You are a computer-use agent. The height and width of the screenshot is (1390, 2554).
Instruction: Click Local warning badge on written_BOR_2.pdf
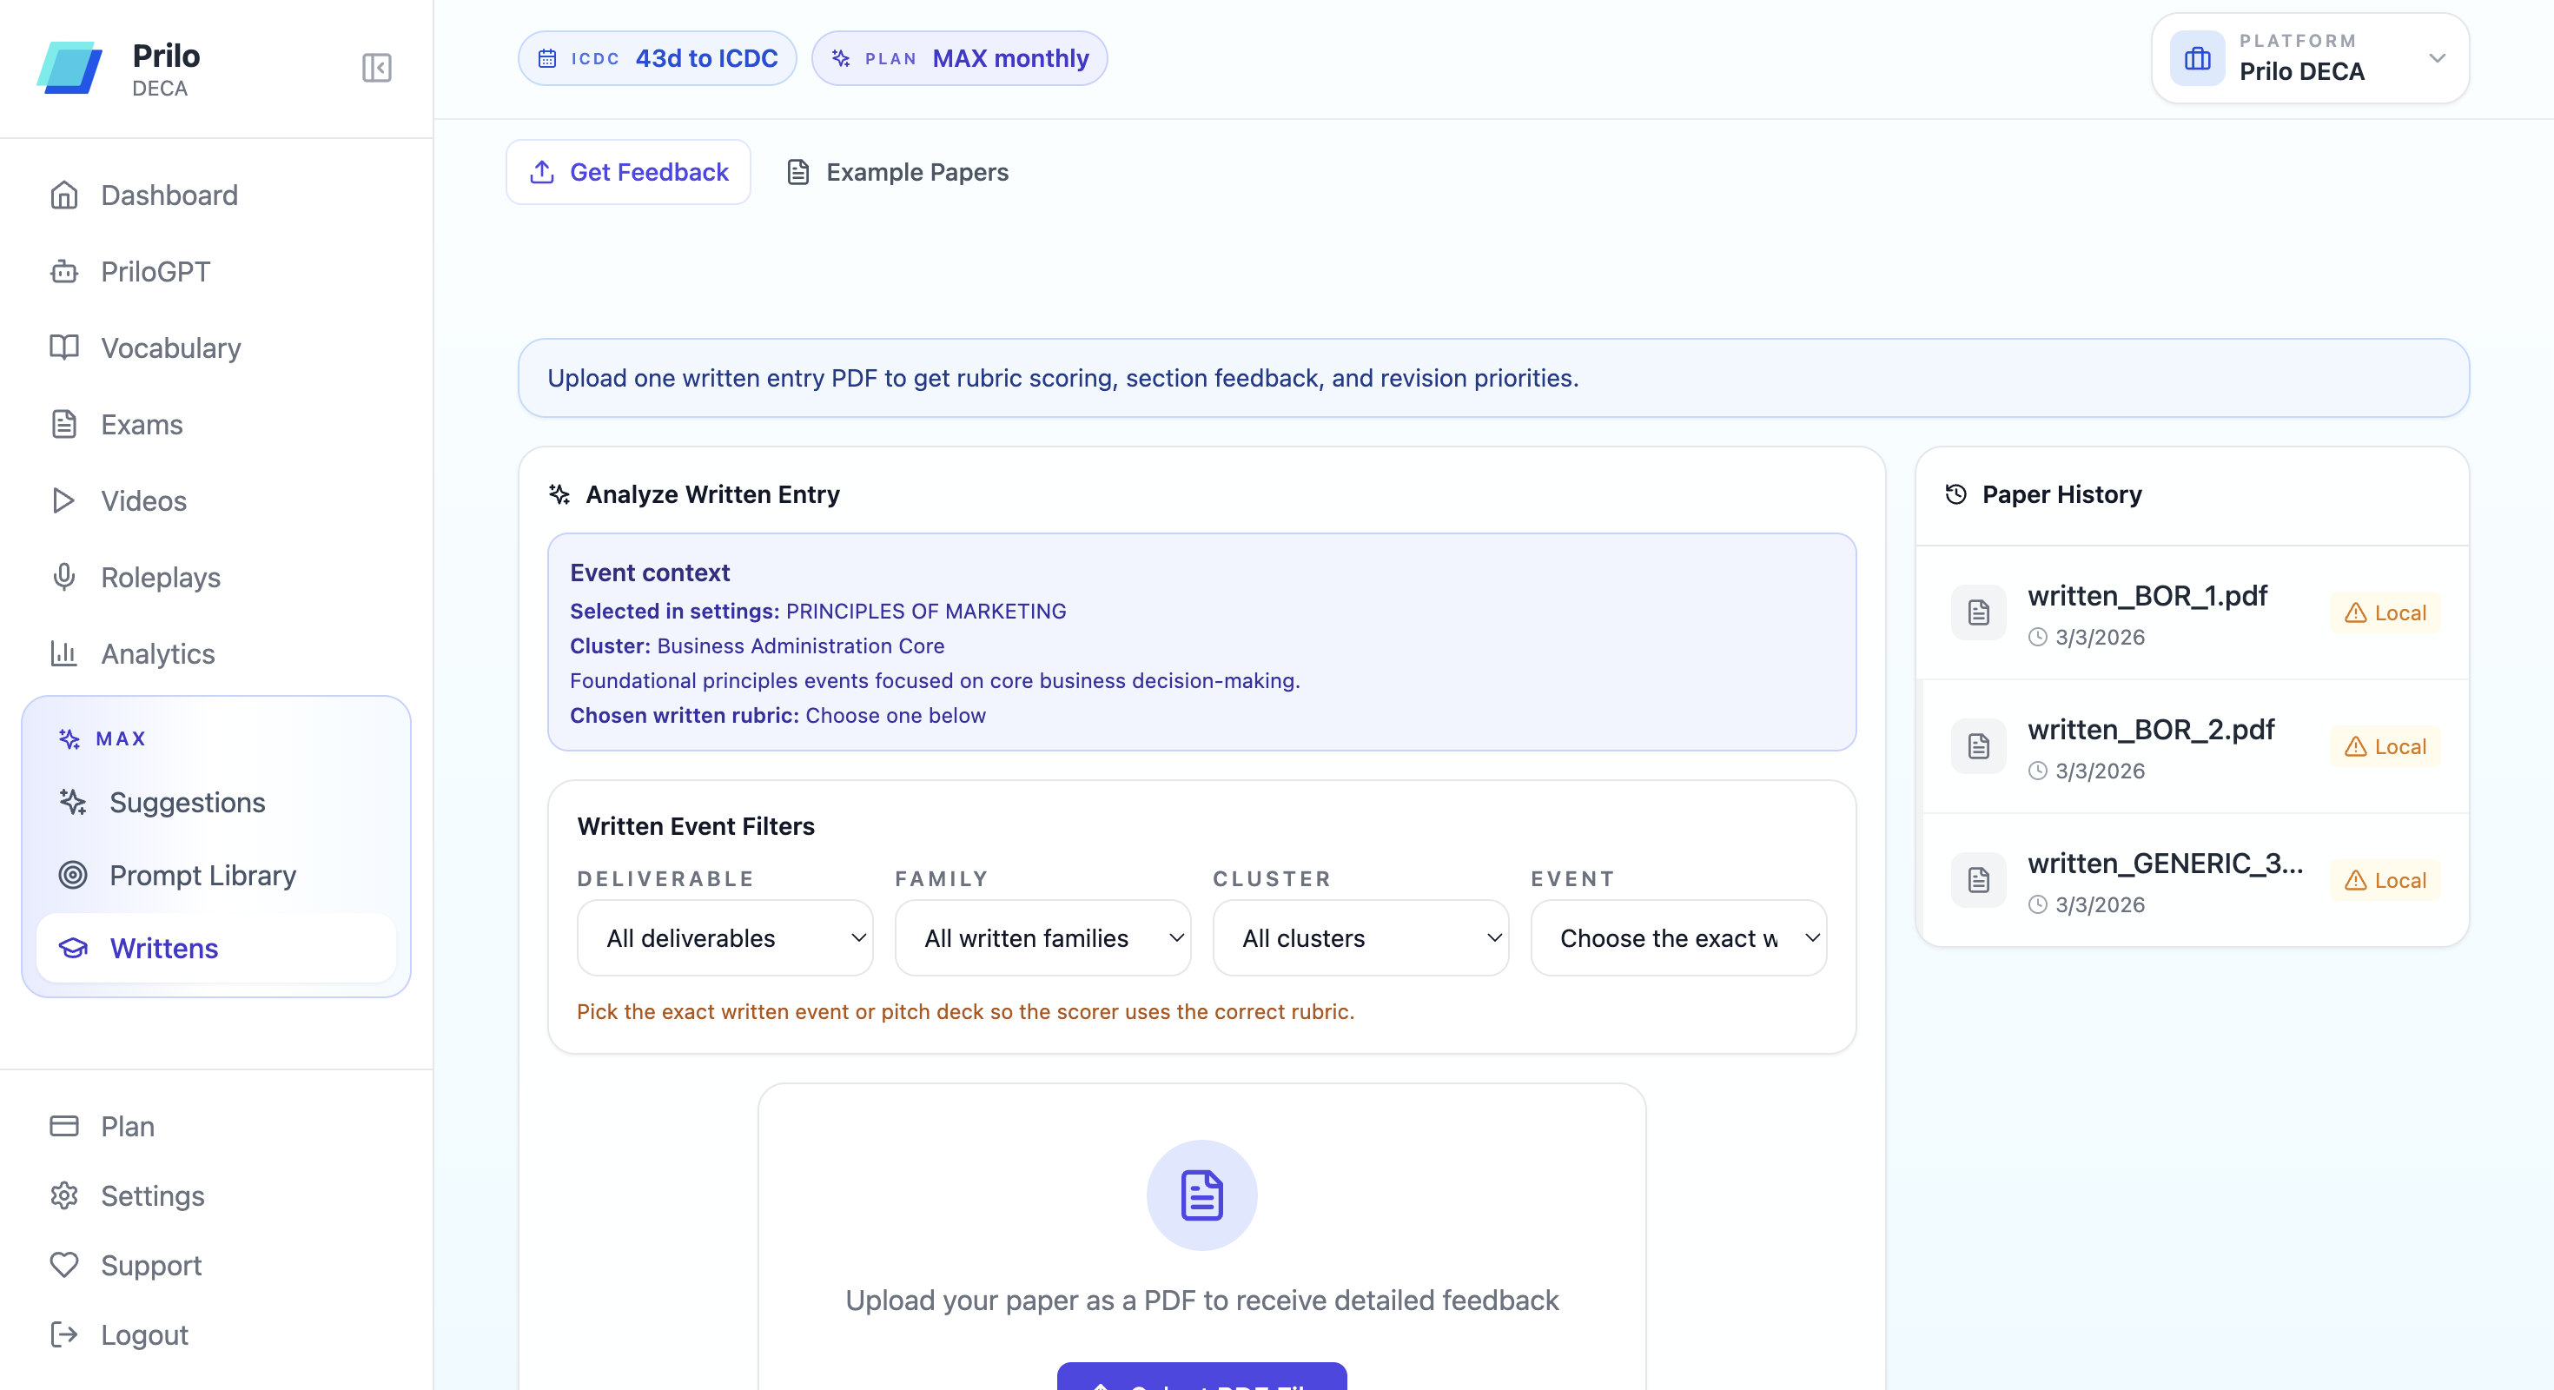2385,746
